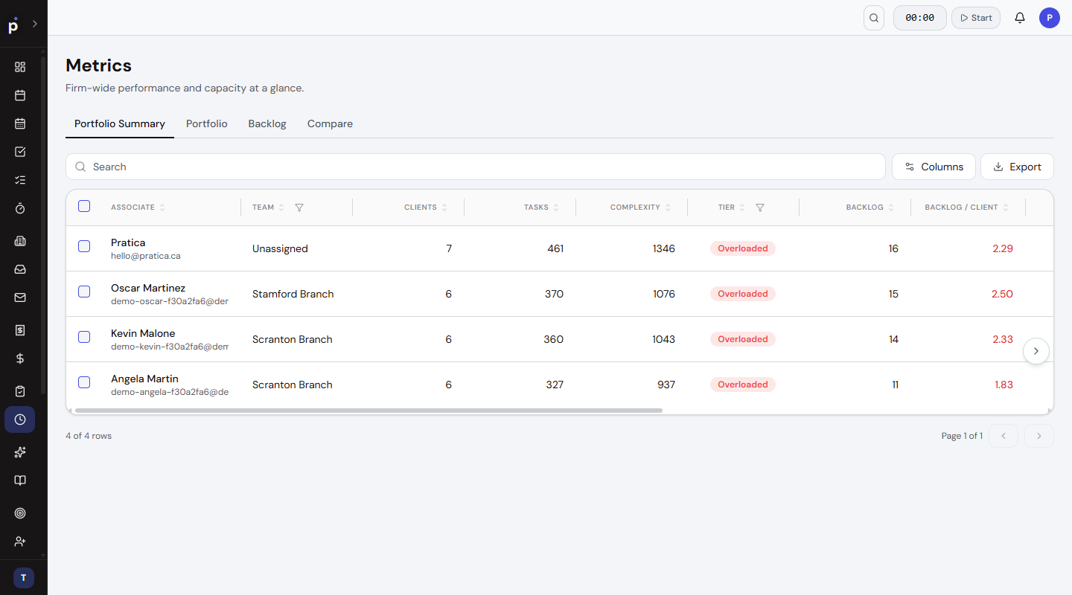Open the clipboard-check icon in the sidebar
The width and height of the screenshot is (1072, 595).
pyautogui.click(x=20, y=391)
